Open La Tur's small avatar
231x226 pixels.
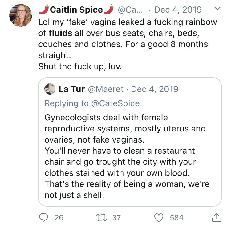[x=50, y=89]
